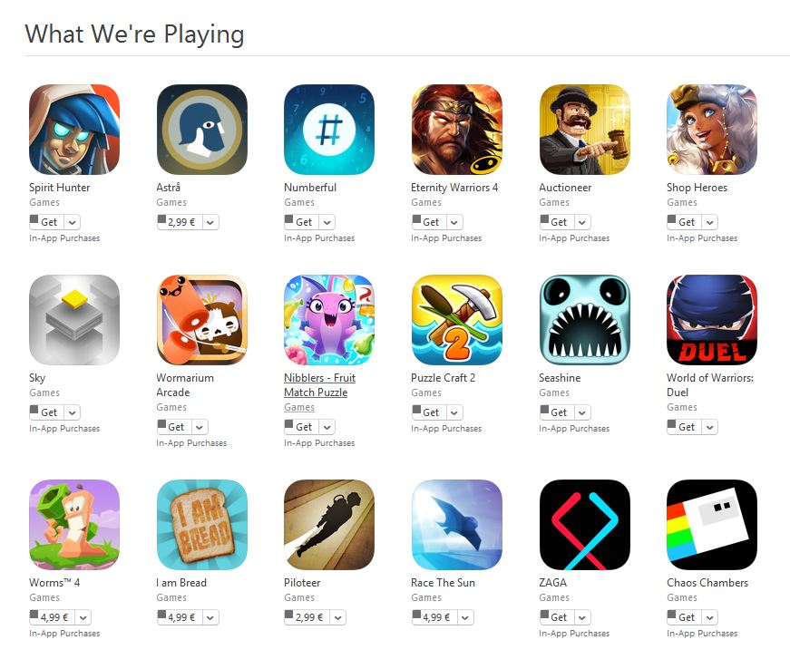Open the dropdown arrow for Worms 4 price

click(83, 617)
